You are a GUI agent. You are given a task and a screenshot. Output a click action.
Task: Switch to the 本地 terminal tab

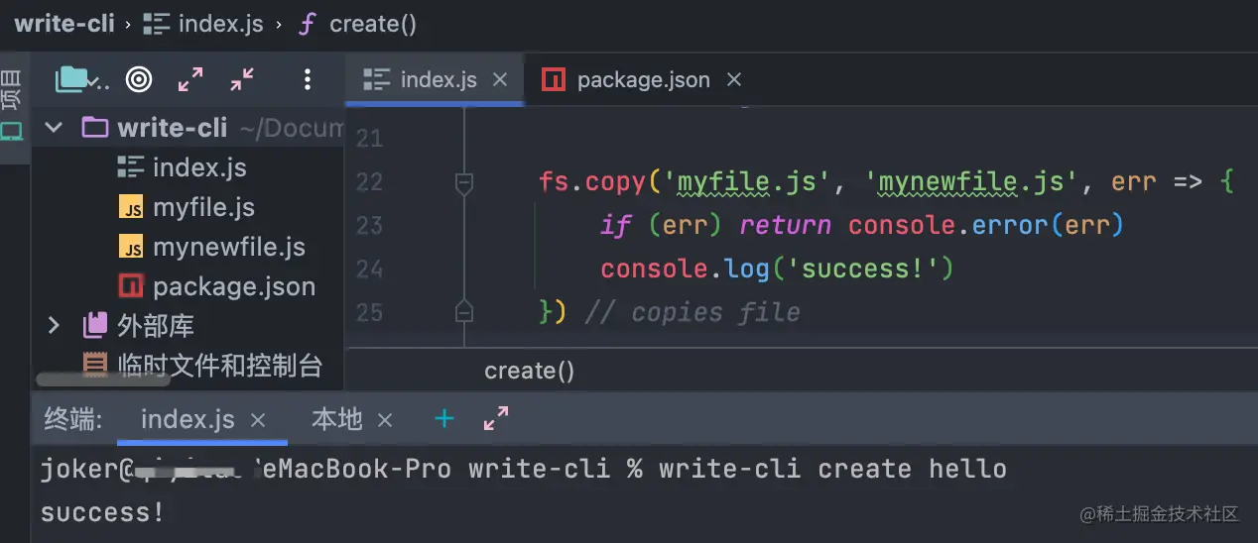click(x=337, y=419)
